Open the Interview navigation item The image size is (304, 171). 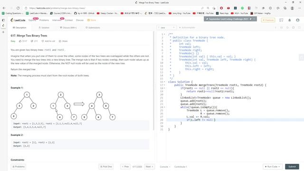coord(57,20)
